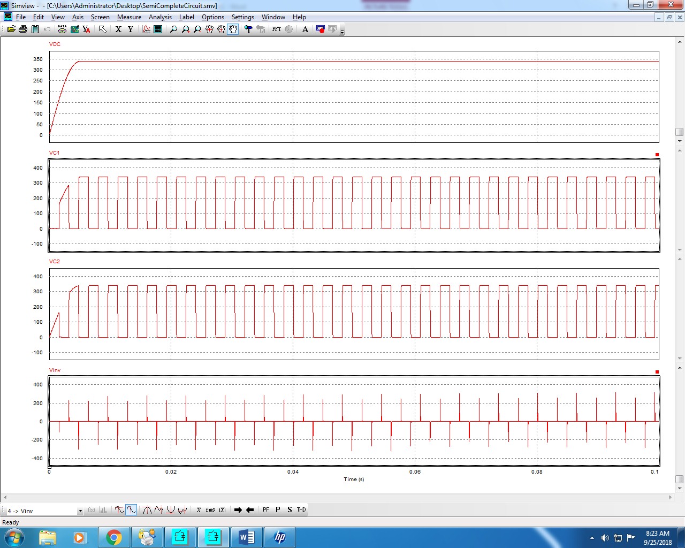The width and height of the screenshot is (685, 548).
Task: Click the Print icon in toolbar
Action: click(x=23, y=29)
